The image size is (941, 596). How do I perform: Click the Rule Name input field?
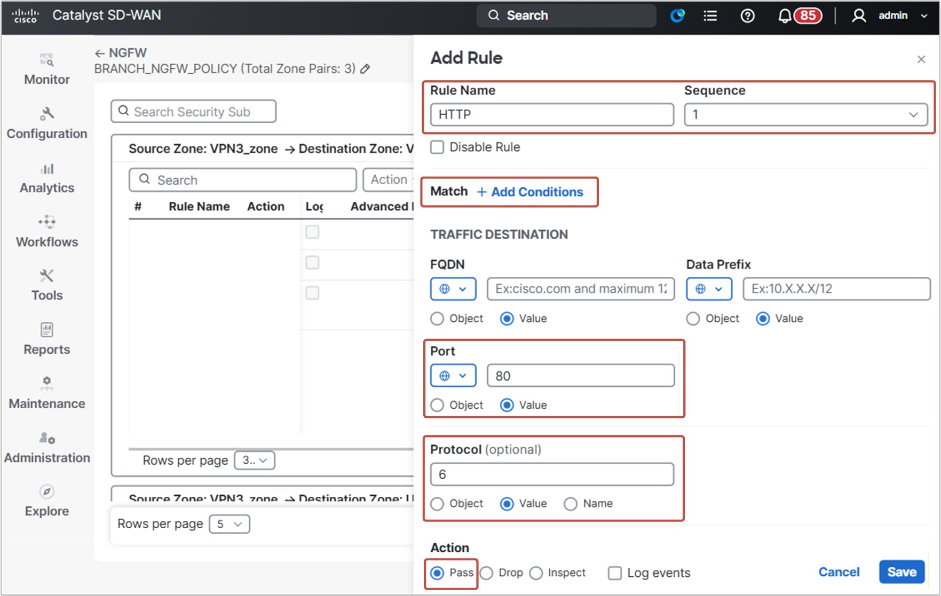(552, 115)
